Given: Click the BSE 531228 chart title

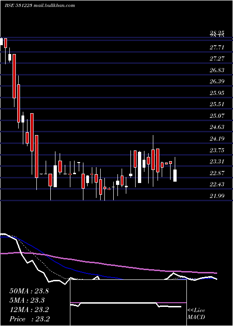Looking at the screenshot, I should [18, 6].
